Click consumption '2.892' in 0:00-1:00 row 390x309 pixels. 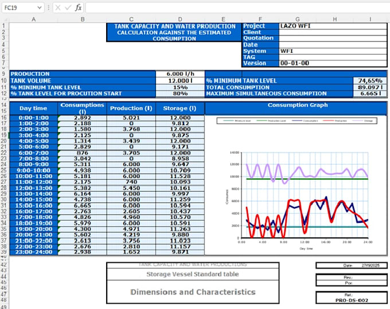click(83, 118)
